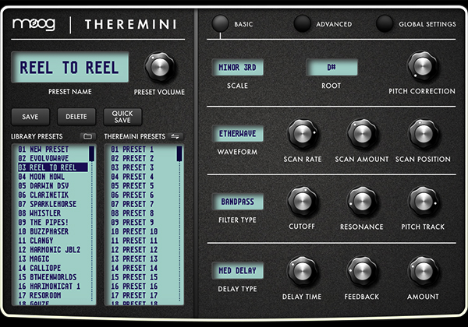Select library preset 04 Moon Howl
468x327 pixels.
tap(53, 177)
